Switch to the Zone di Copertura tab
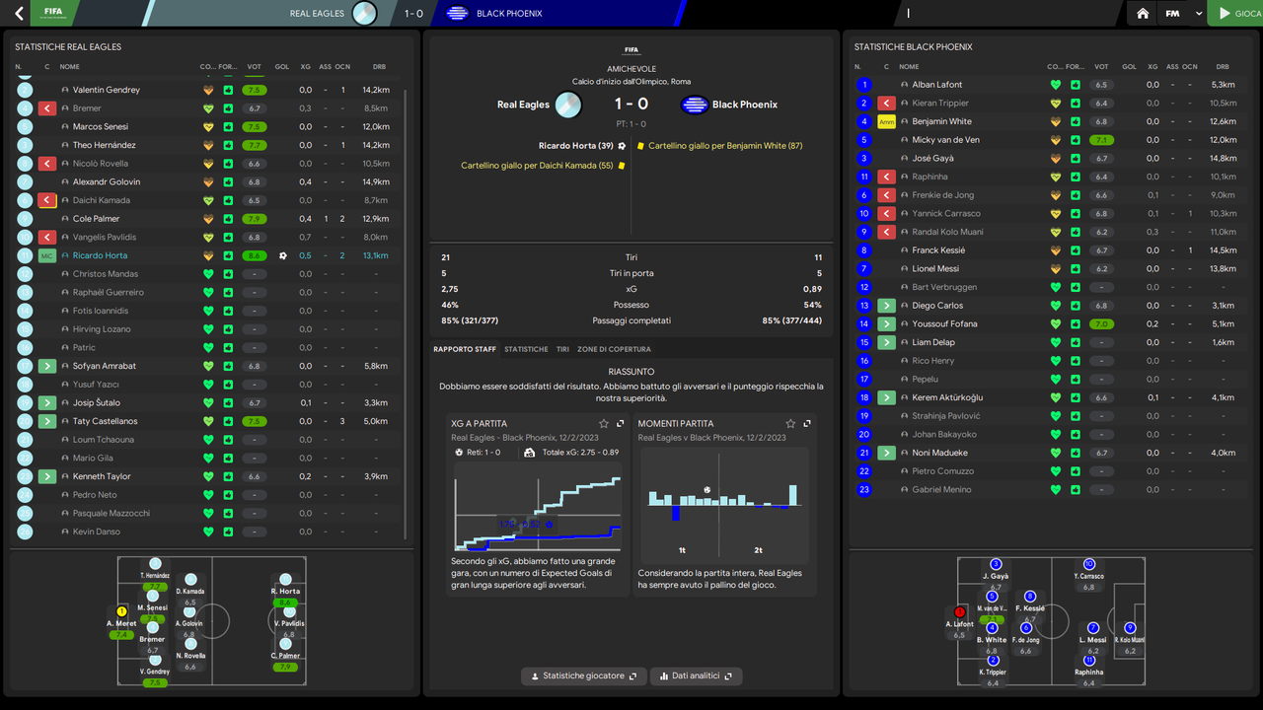The width and height of the screenshot is (1263, 710). click(614, 349)
